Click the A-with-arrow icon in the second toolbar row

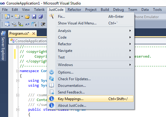point(27,24)
